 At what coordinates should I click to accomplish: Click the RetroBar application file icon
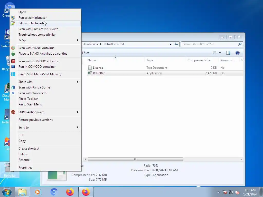point(90,73)
